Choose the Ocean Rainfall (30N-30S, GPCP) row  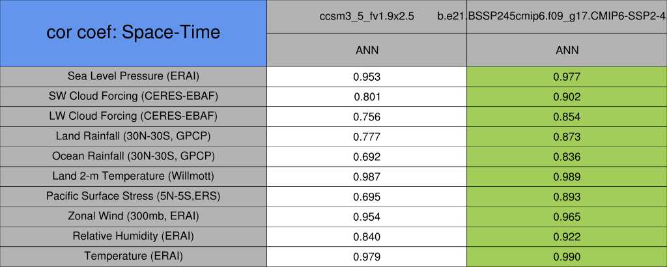133,157
